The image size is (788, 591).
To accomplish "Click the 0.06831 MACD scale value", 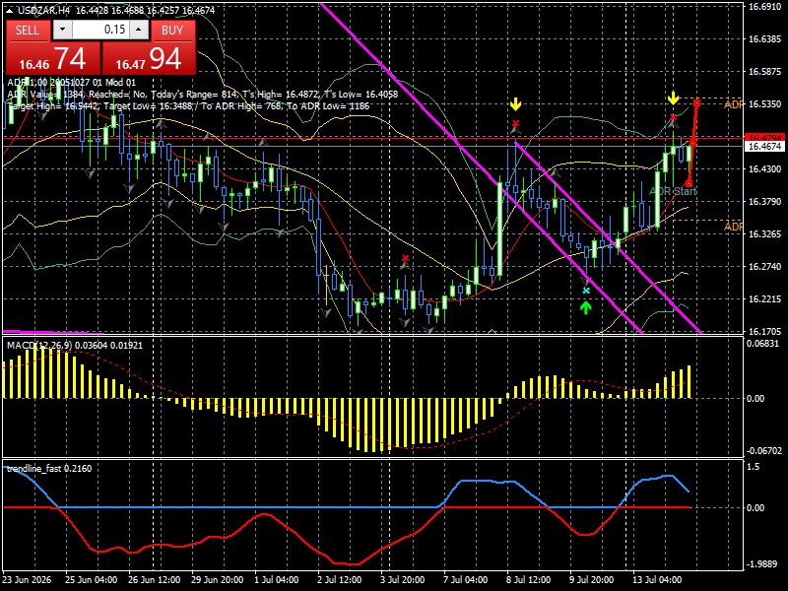I will coord(762,344).
